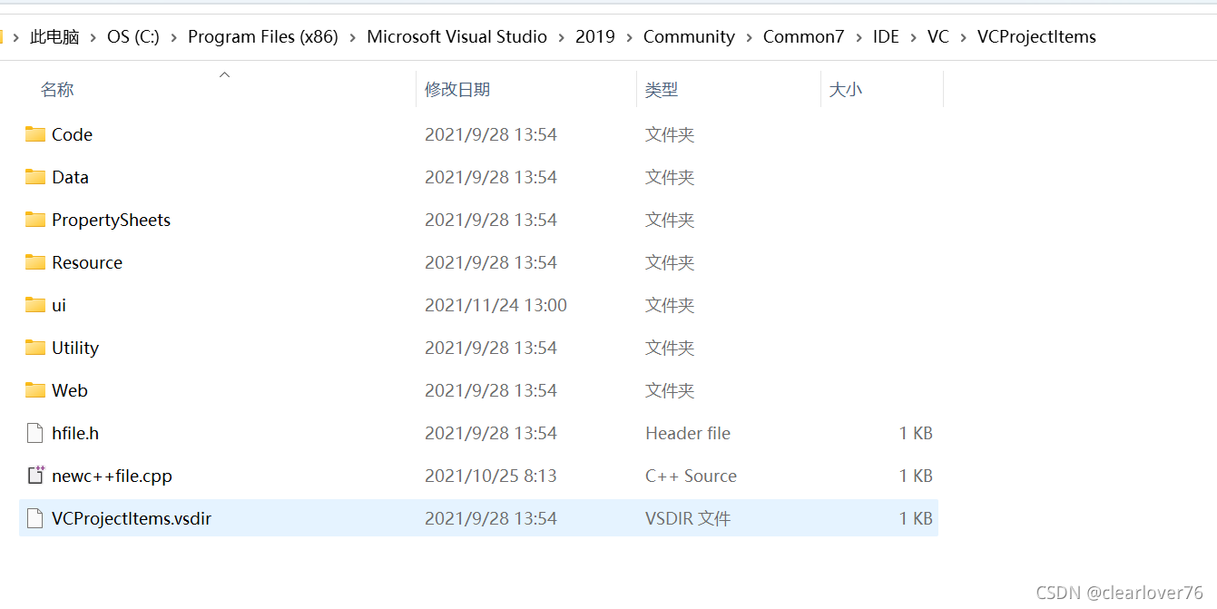
Task: Select the hfile.h file name
Action: [75, 433]
